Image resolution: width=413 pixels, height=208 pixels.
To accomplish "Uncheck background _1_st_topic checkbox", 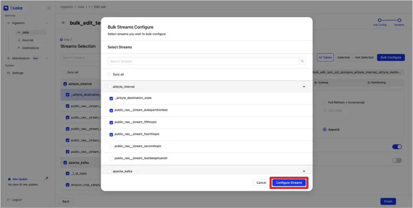I will [67, 174].
